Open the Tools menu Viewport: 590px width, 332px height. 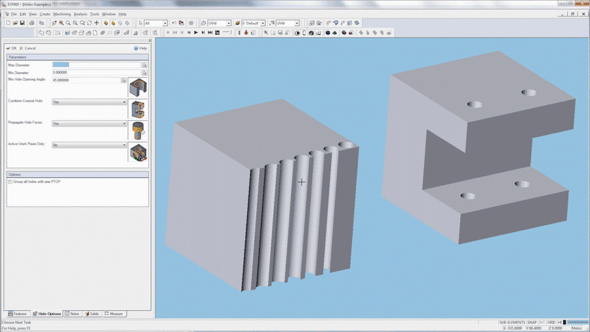coord(94,14)
